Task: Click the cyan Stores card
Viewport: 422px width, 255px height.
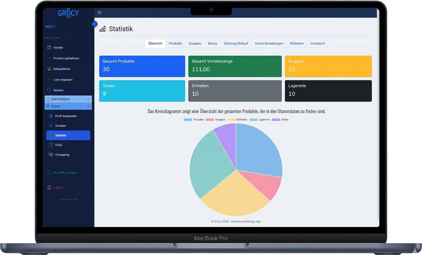Action: click(x=142, y=91)
